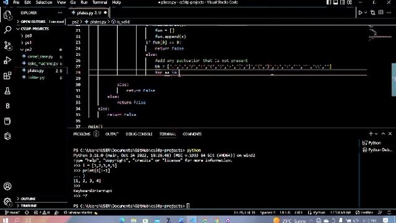Open the Extensions view
Viewport: 396px width, 223px height.
pos(7,76)
